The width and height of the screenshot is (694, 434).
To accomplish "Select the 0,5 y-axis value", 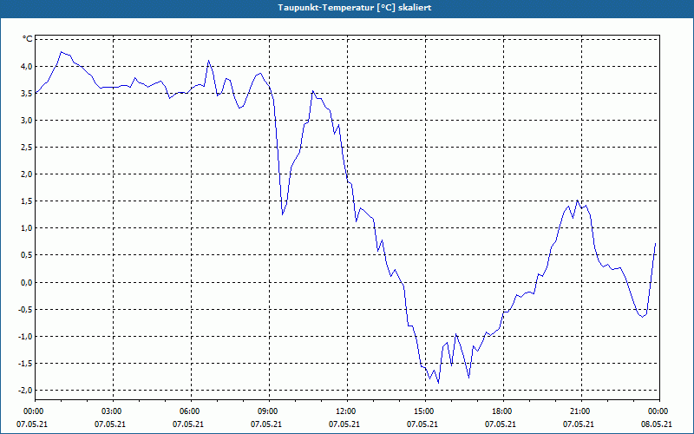I will (26, 255).
